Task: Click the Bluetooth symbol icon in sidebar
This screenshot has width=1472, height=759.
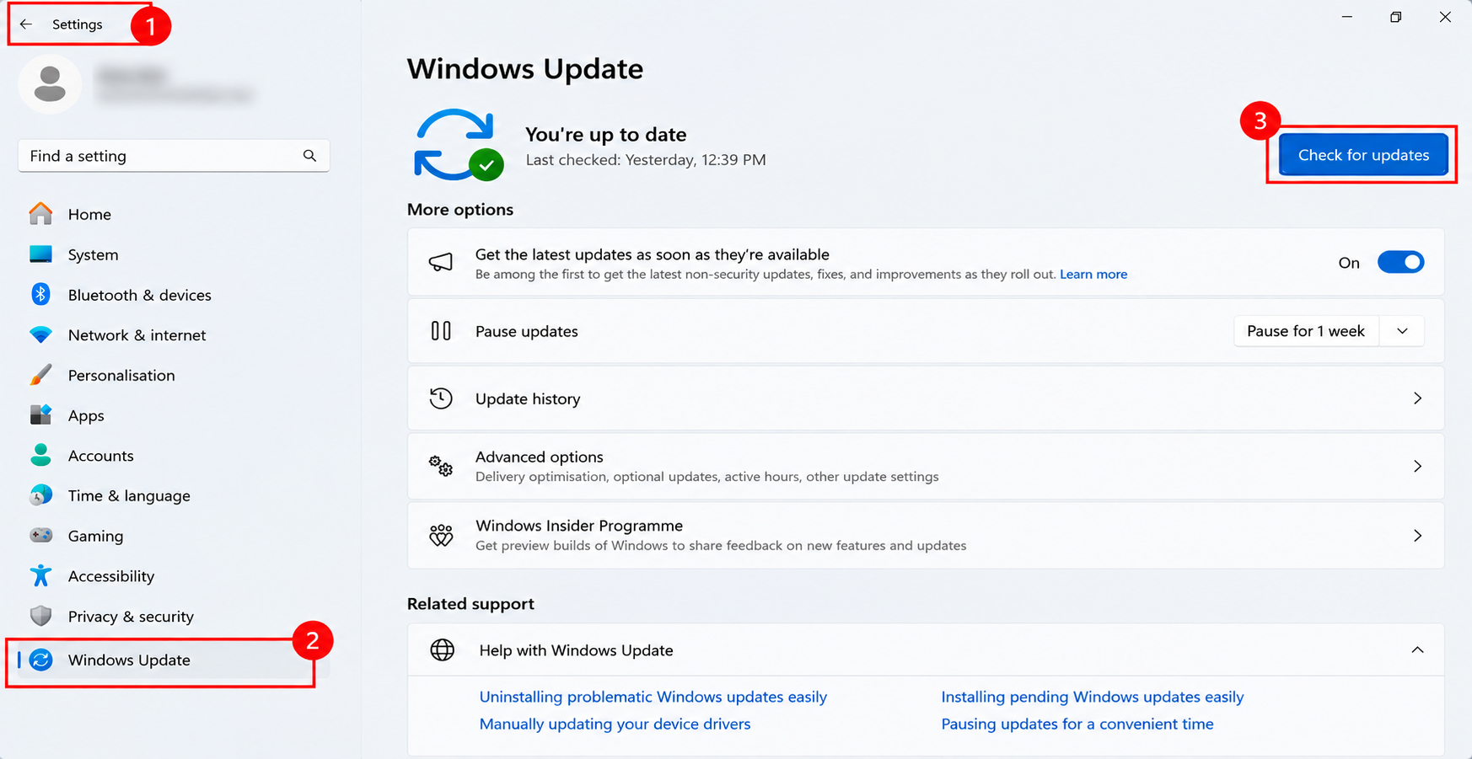Action: point(40,294)
